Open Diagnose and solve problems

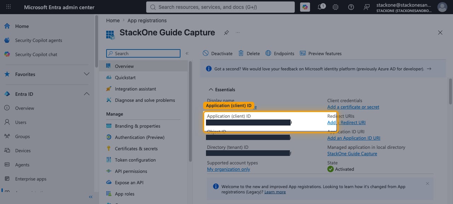coord(146,100)
